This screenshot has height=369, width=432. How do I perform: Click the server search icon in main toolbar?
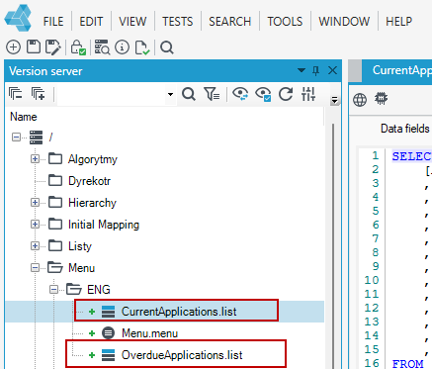102,47
